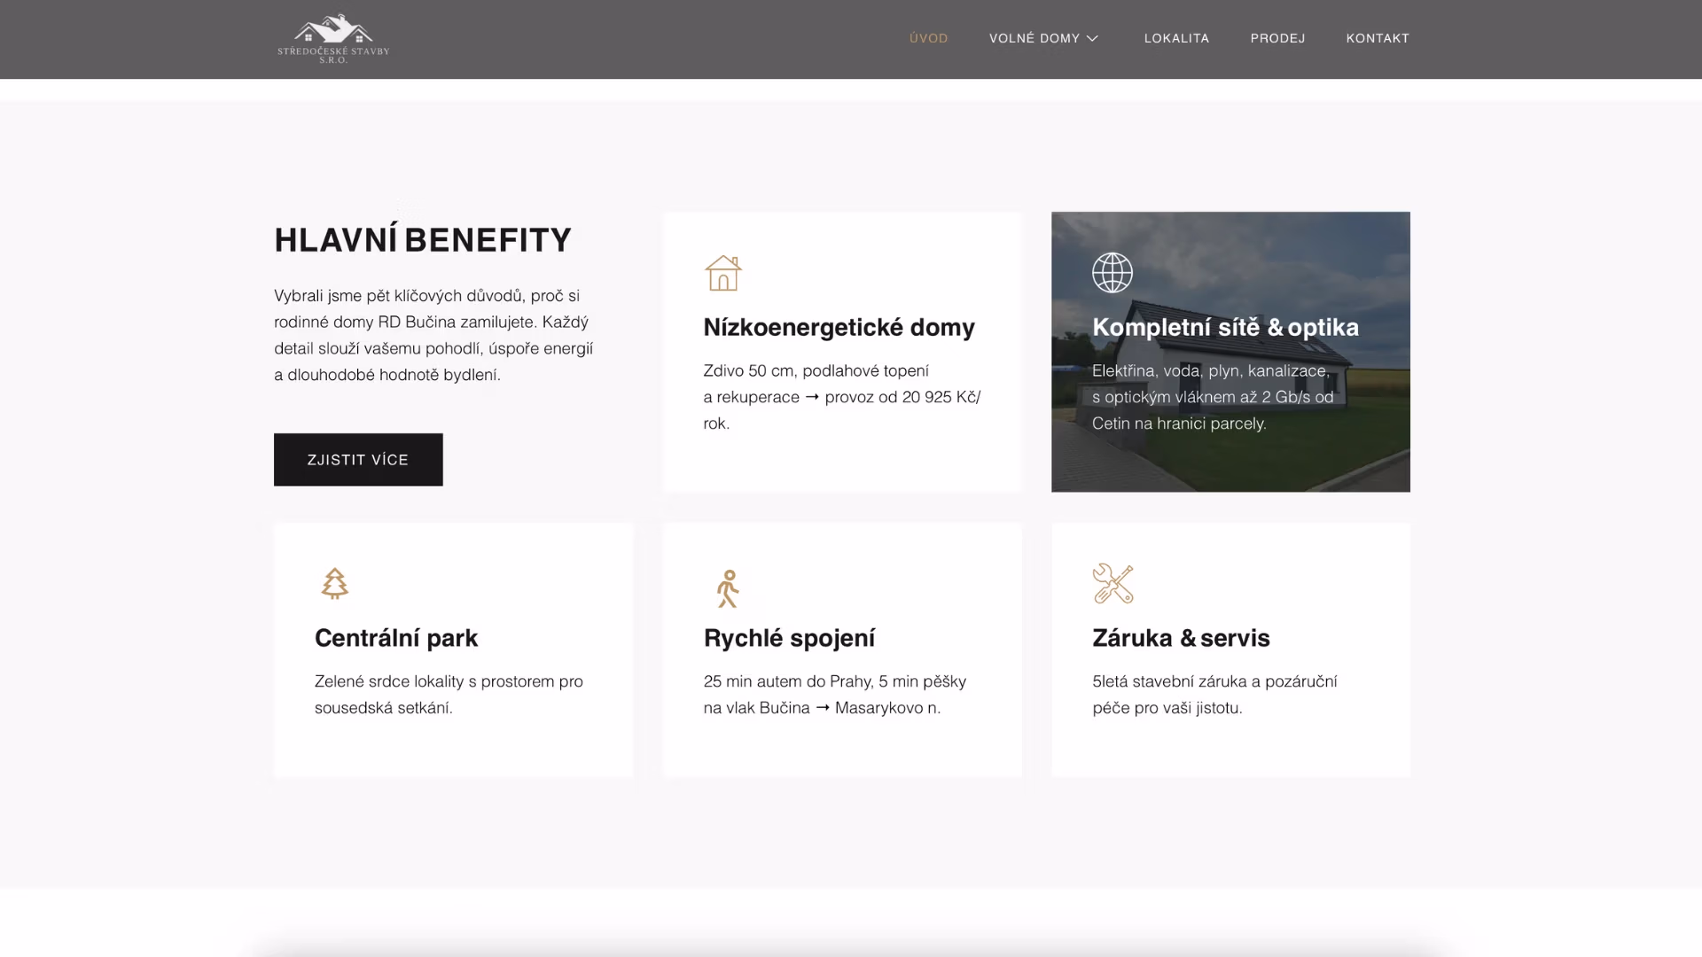Click the house icon above Nízkoenergetické domy
The image size is (1702, 957).
(723, 273)
